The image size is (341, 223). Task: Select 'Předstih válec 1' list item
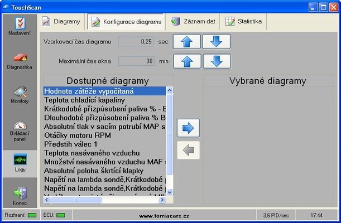(x=104, y=144)
